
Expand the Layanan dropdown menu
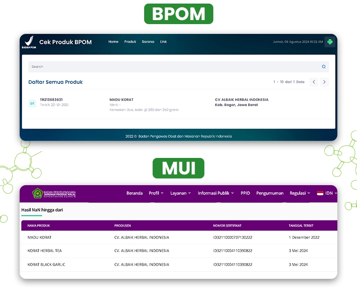181,193
